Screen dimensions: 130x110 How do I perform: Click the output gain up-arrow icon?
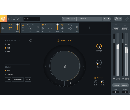click(125, 25)
